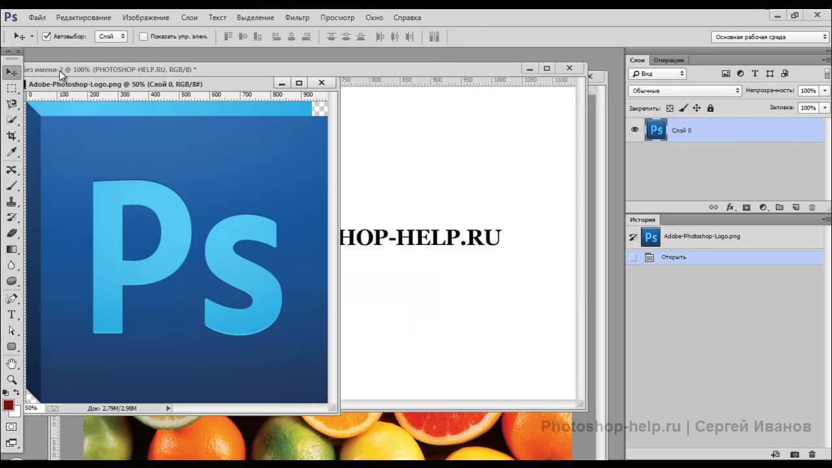Screen dimensions: 832x468
Task: Select the Pen tool
Action: click(x=12, y=298)
